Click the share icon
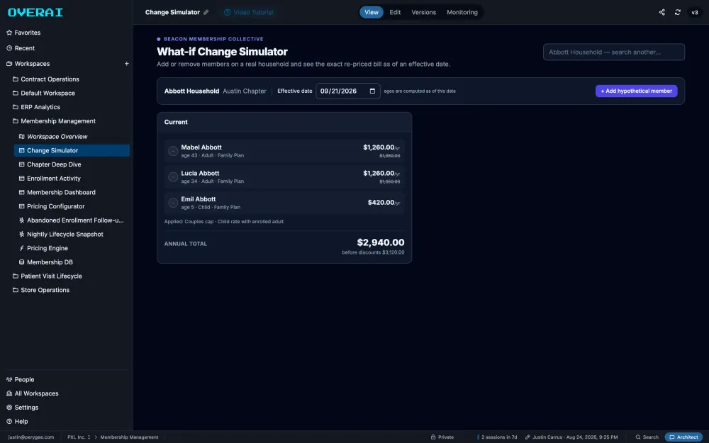709x443 pixels. 662,12
